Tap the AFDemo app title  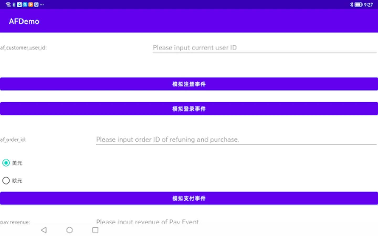24,21
